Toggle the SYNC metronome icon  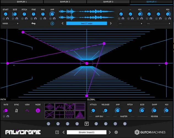(17, 110)
